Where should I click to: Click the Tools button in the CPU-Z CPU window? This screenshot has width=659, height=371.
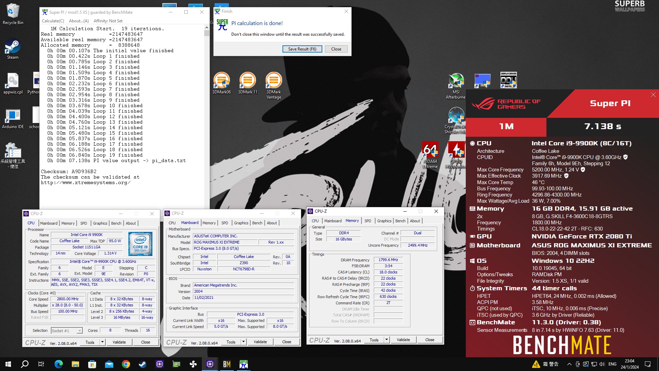(x=90, y=342)
